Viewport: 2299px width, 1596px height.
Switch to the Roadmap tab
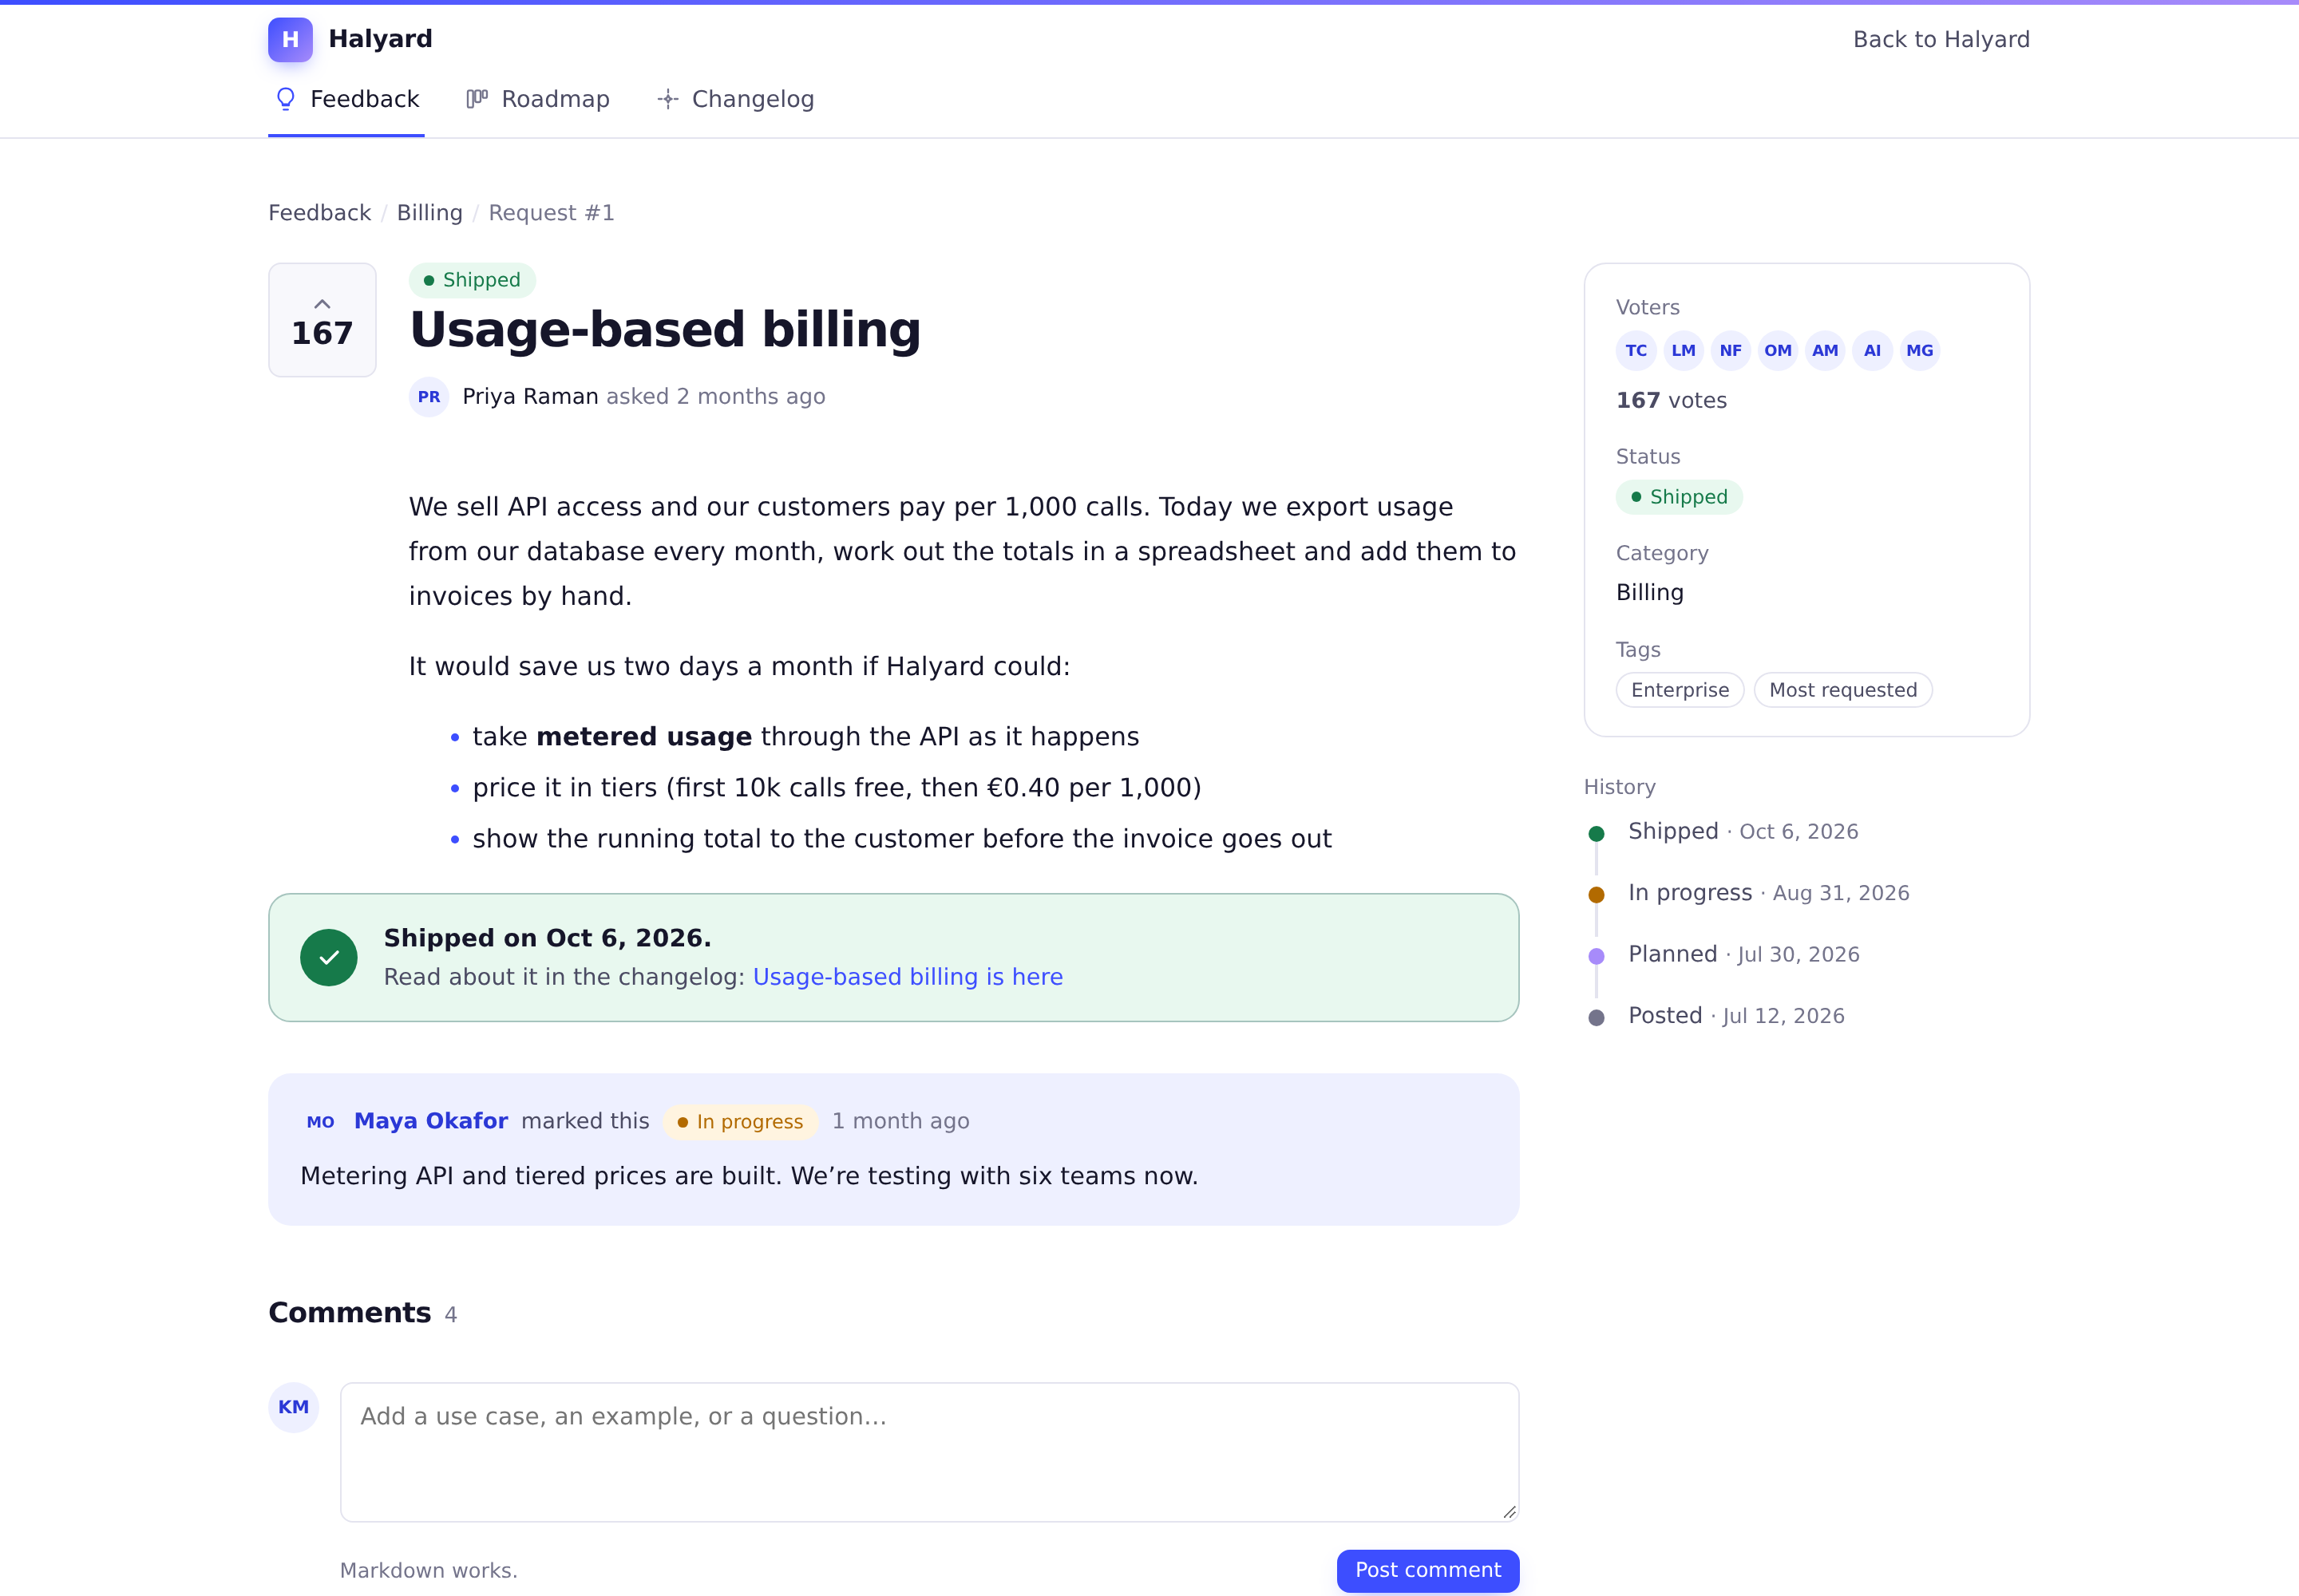tap(537, 99)
